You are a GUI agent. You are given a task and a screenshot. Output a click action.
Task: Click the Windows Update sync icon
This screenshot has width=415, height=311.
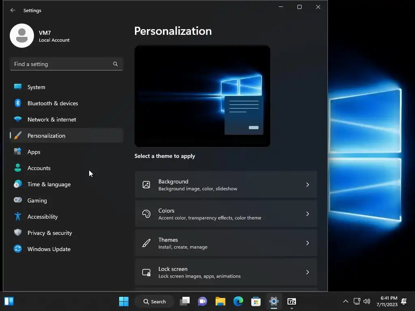pos(18,249)
